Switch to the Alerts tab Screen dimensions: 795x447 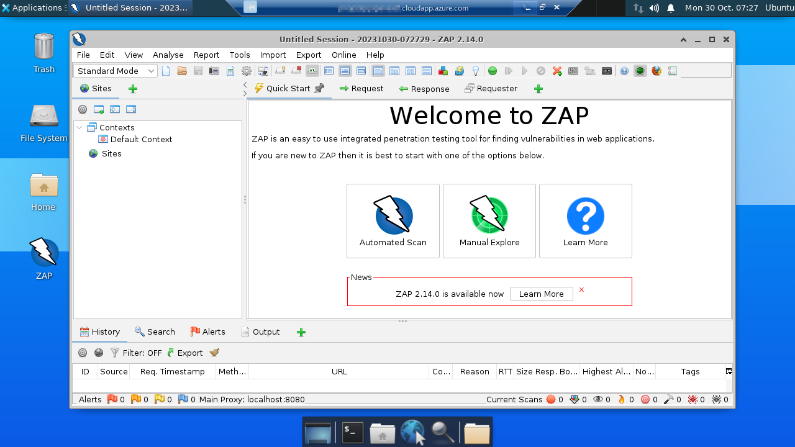coord(207,332)
